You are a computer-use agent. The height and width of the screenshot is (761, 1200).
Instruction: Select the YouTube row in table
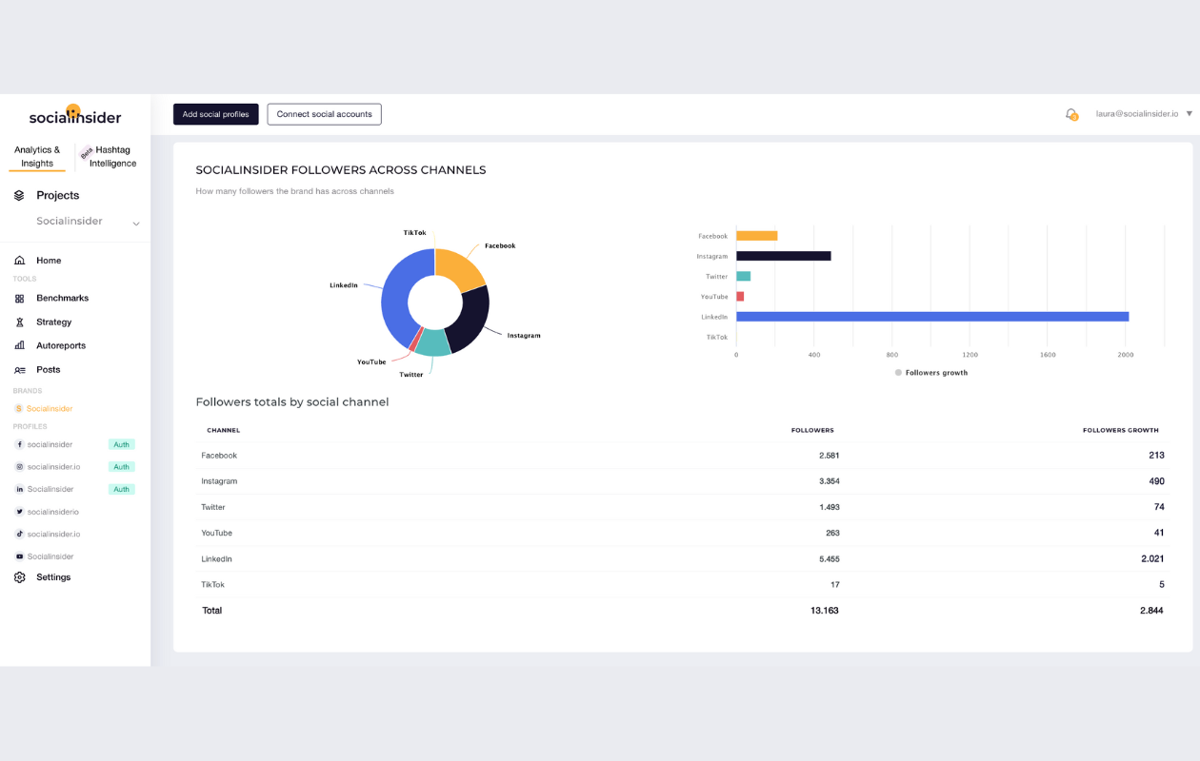tap(683, 533)
